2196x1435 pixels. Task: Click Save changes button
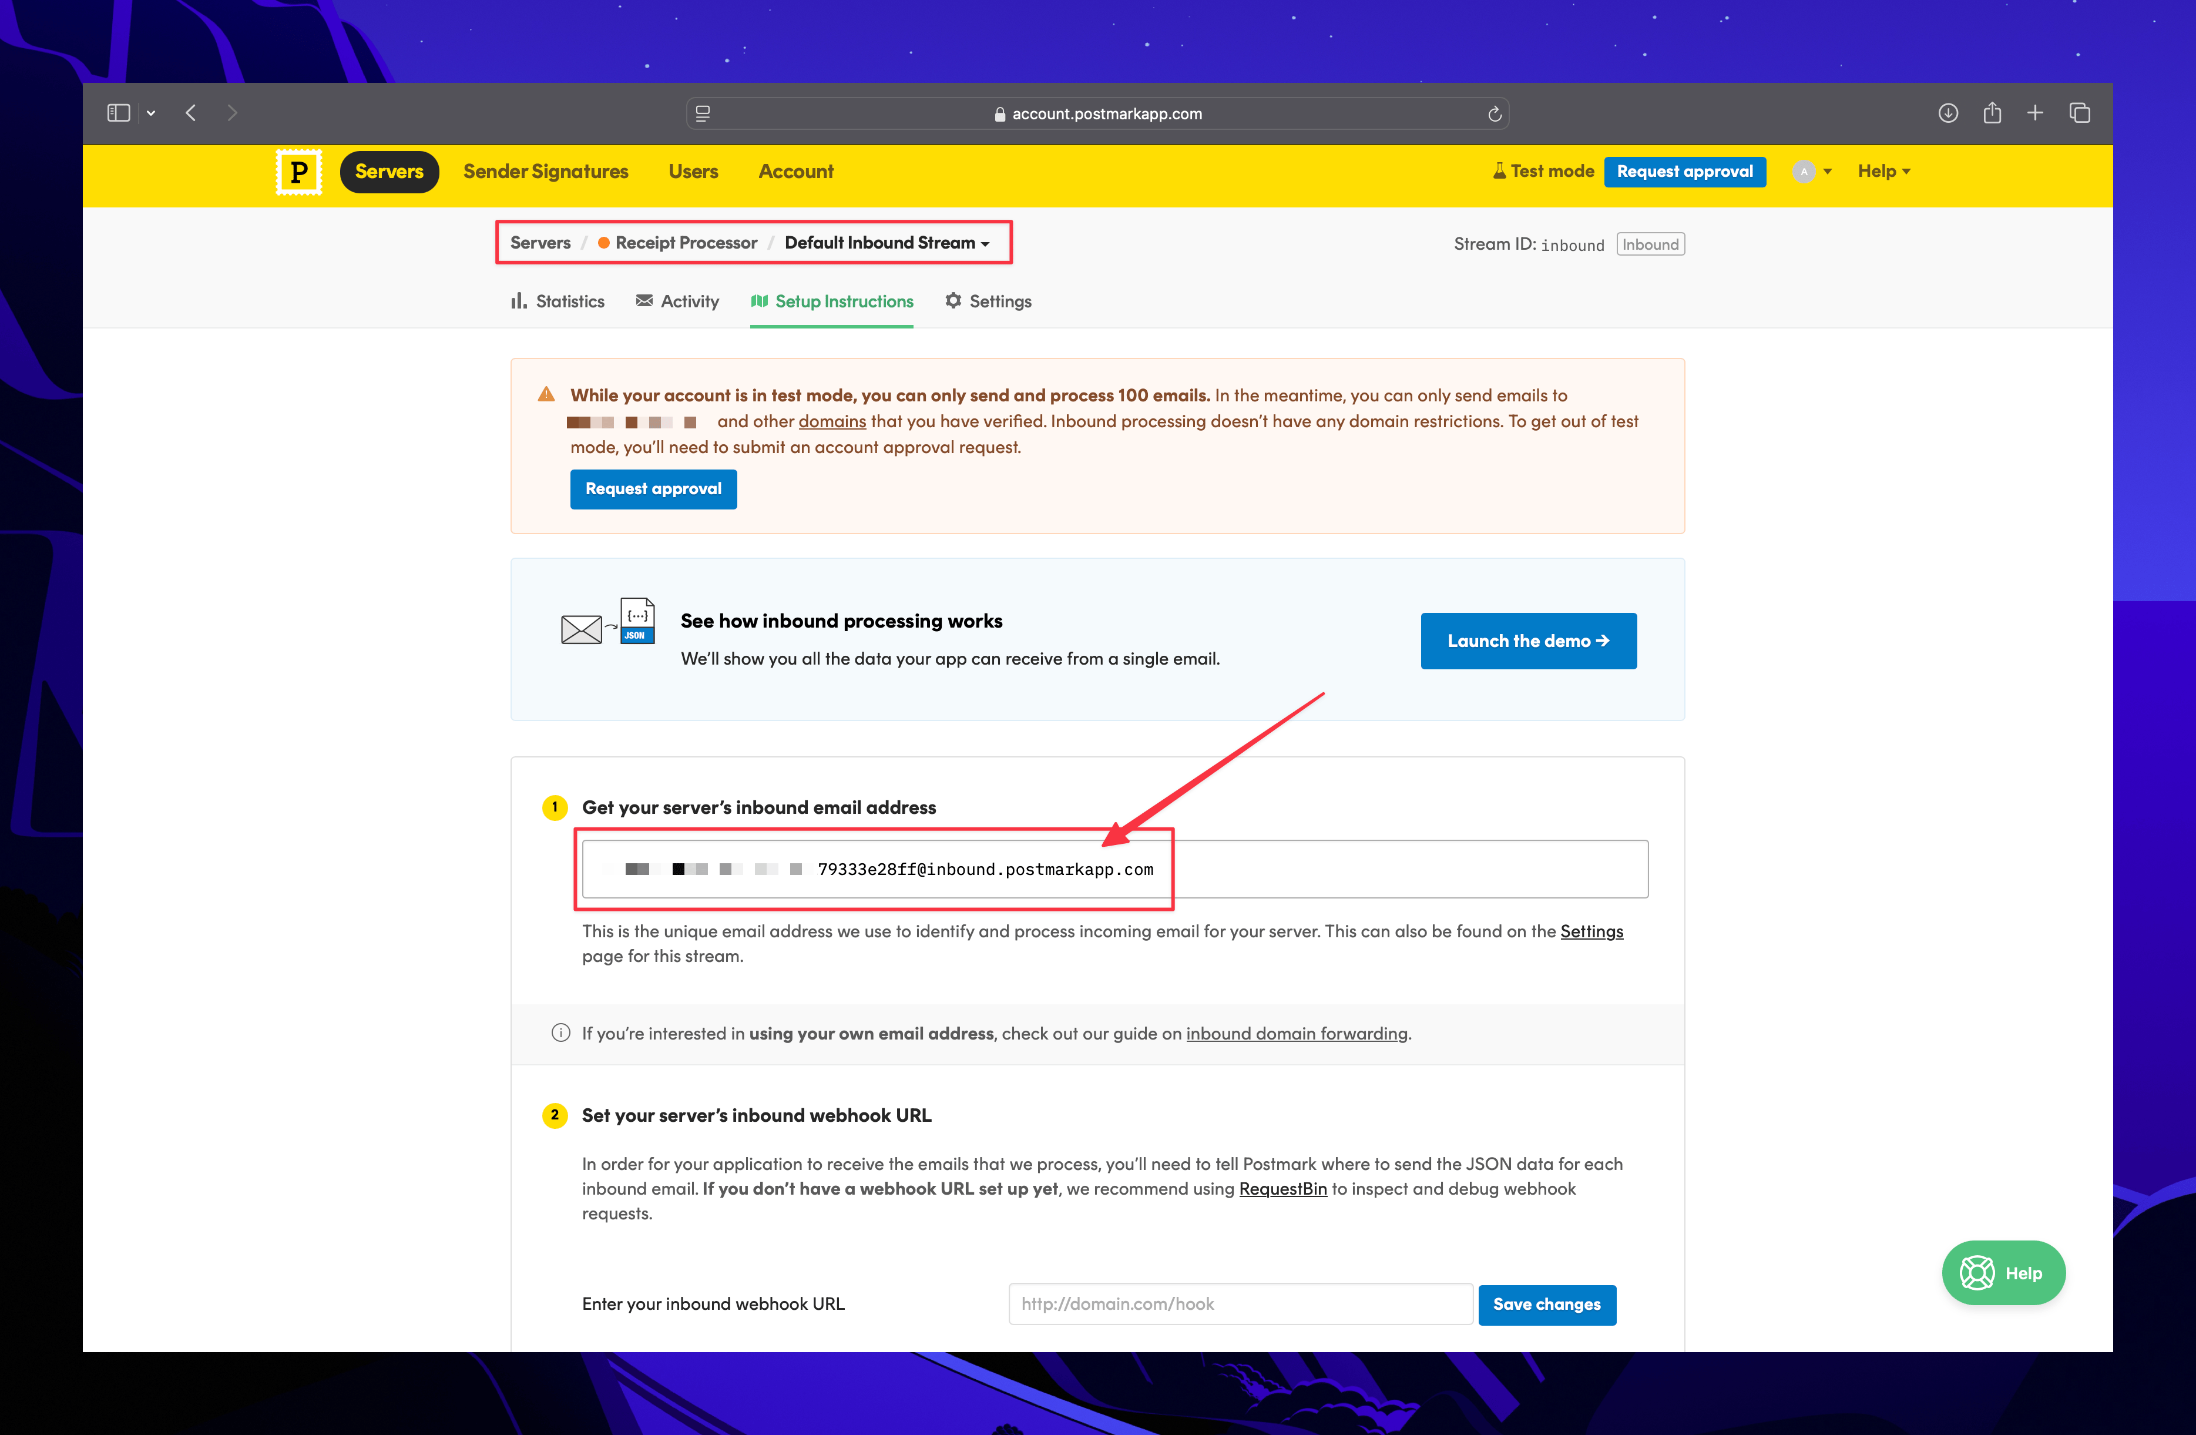click(x=1546, y=1305)
